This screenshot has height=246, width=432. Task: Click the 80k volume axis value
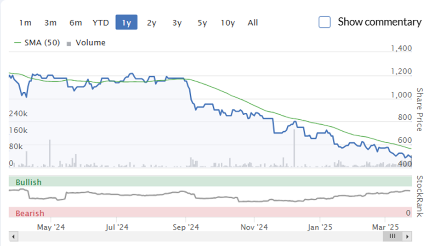tap(16, 146)
